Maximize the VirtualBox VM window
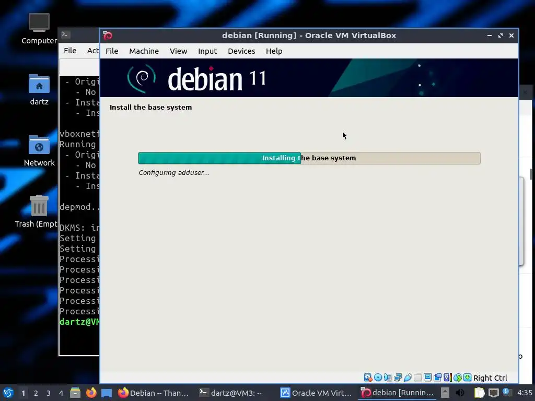This screenshot has width=535, height=401. coord(500,36)
